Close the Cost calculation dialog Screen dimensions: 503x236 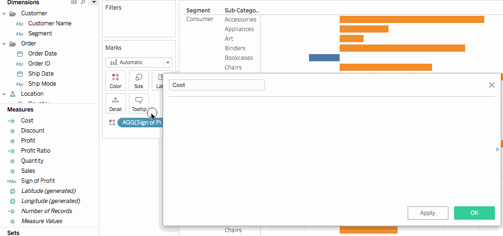pos(491,85)
